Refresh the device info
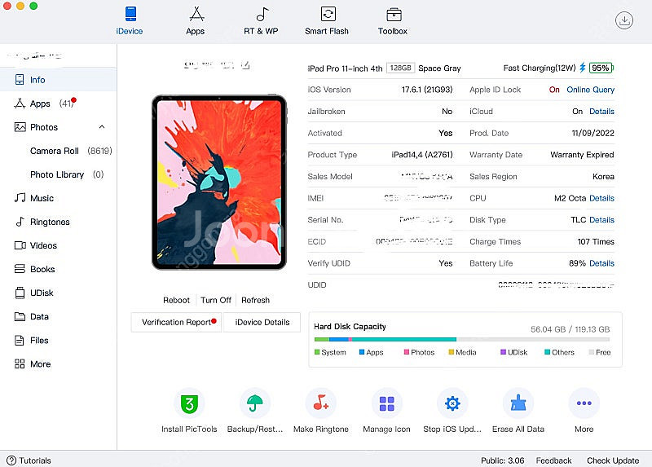This screenshot has height=467, width=652. 255,300
